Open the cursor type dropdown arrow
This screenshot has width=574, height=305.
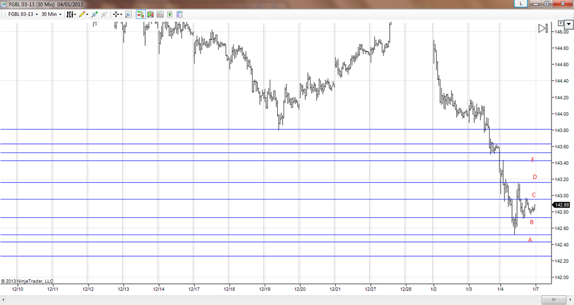(121, 15)
